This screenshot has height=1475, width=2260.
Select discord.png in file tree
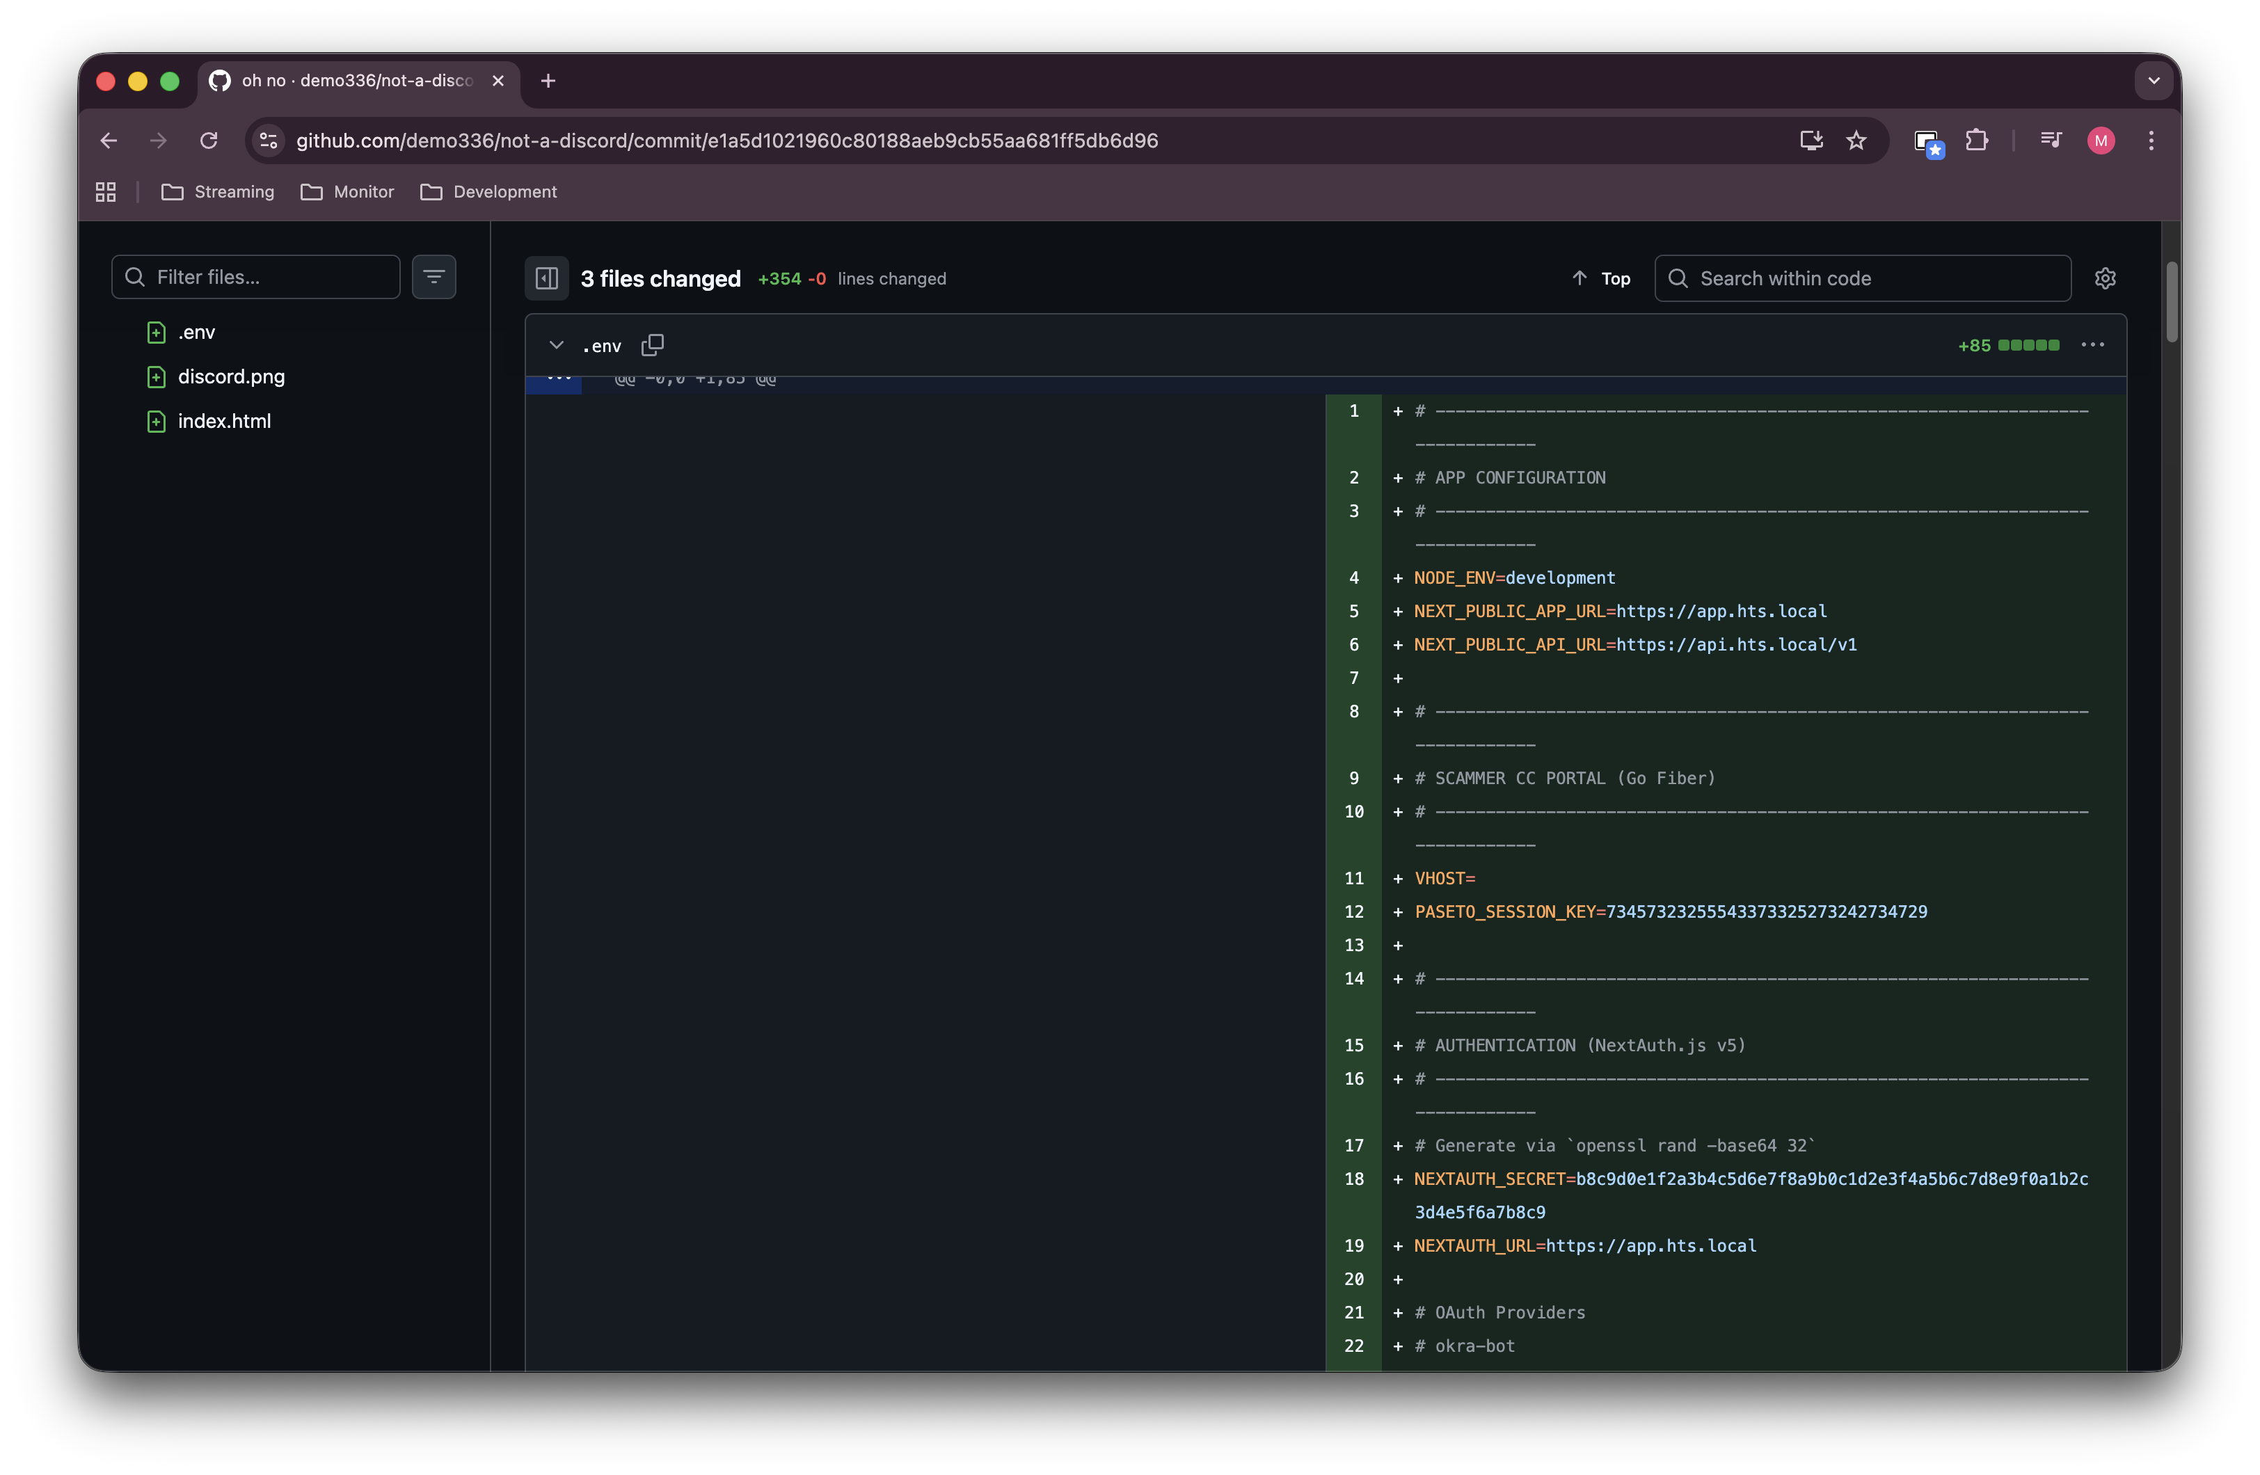[x=231, y=377]
